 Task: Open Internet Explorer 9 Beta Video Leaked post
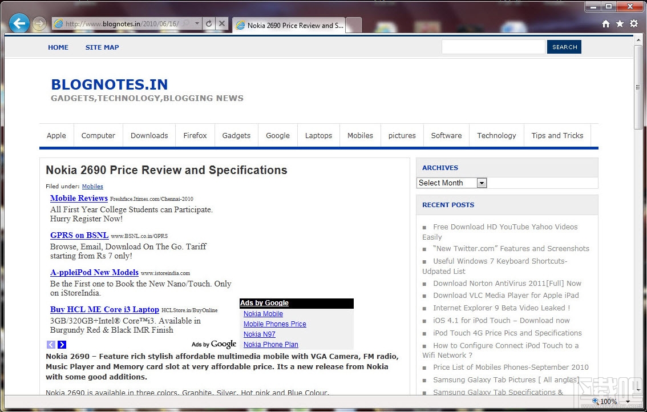(502, 308)
